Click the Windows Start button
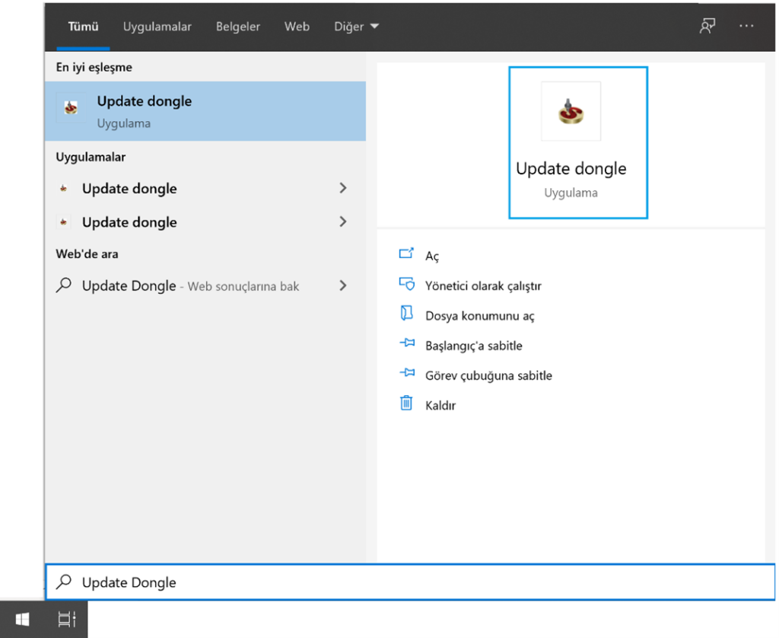This screenshot has width=779, height=638. (x=22, y=620)
